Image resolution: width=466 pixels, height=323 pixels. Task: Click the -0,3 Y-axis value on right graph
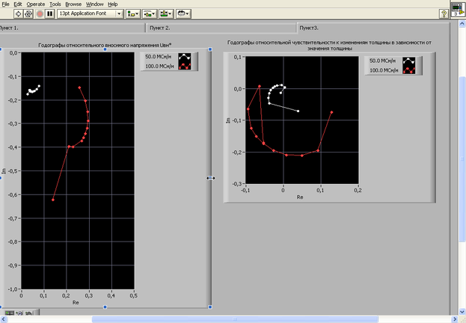click(237, 184)
